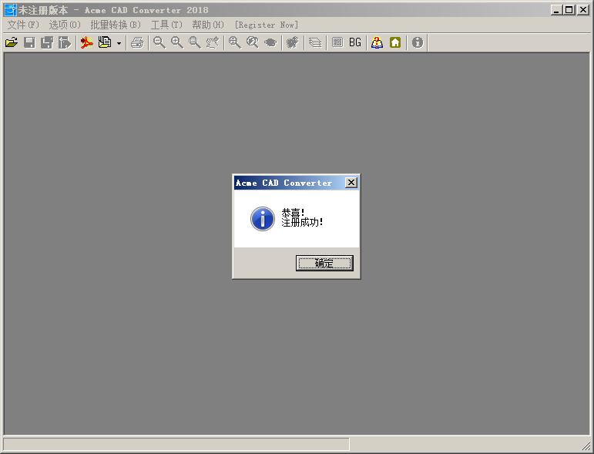Click the blue info icon in dialog
This screenshot has height=454, width=594.
263,219
